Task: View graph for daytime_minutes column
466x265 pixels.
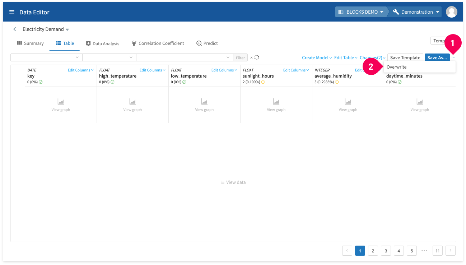Action: pyautogui.click(x=420, y=105)
